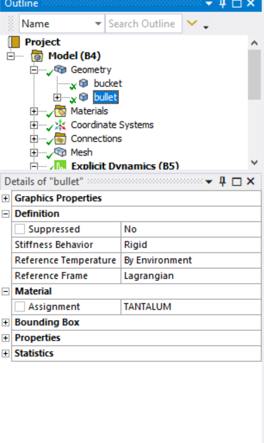Viewport: 264px width, 443px height.
Task: Click the Coordinate Systems axes icon
Action: tap(60, 125)
